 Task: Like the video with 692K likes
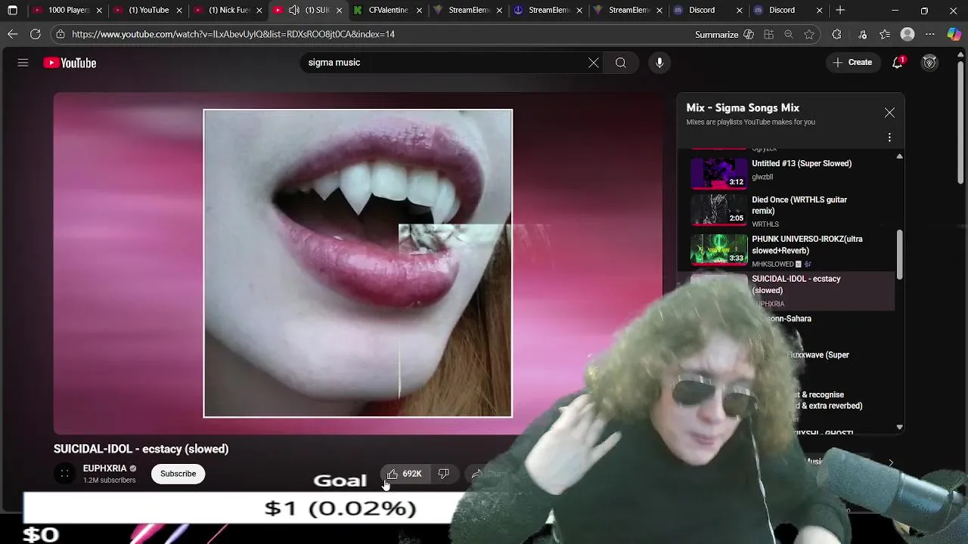pyautogui.click(x=404, y=474)
